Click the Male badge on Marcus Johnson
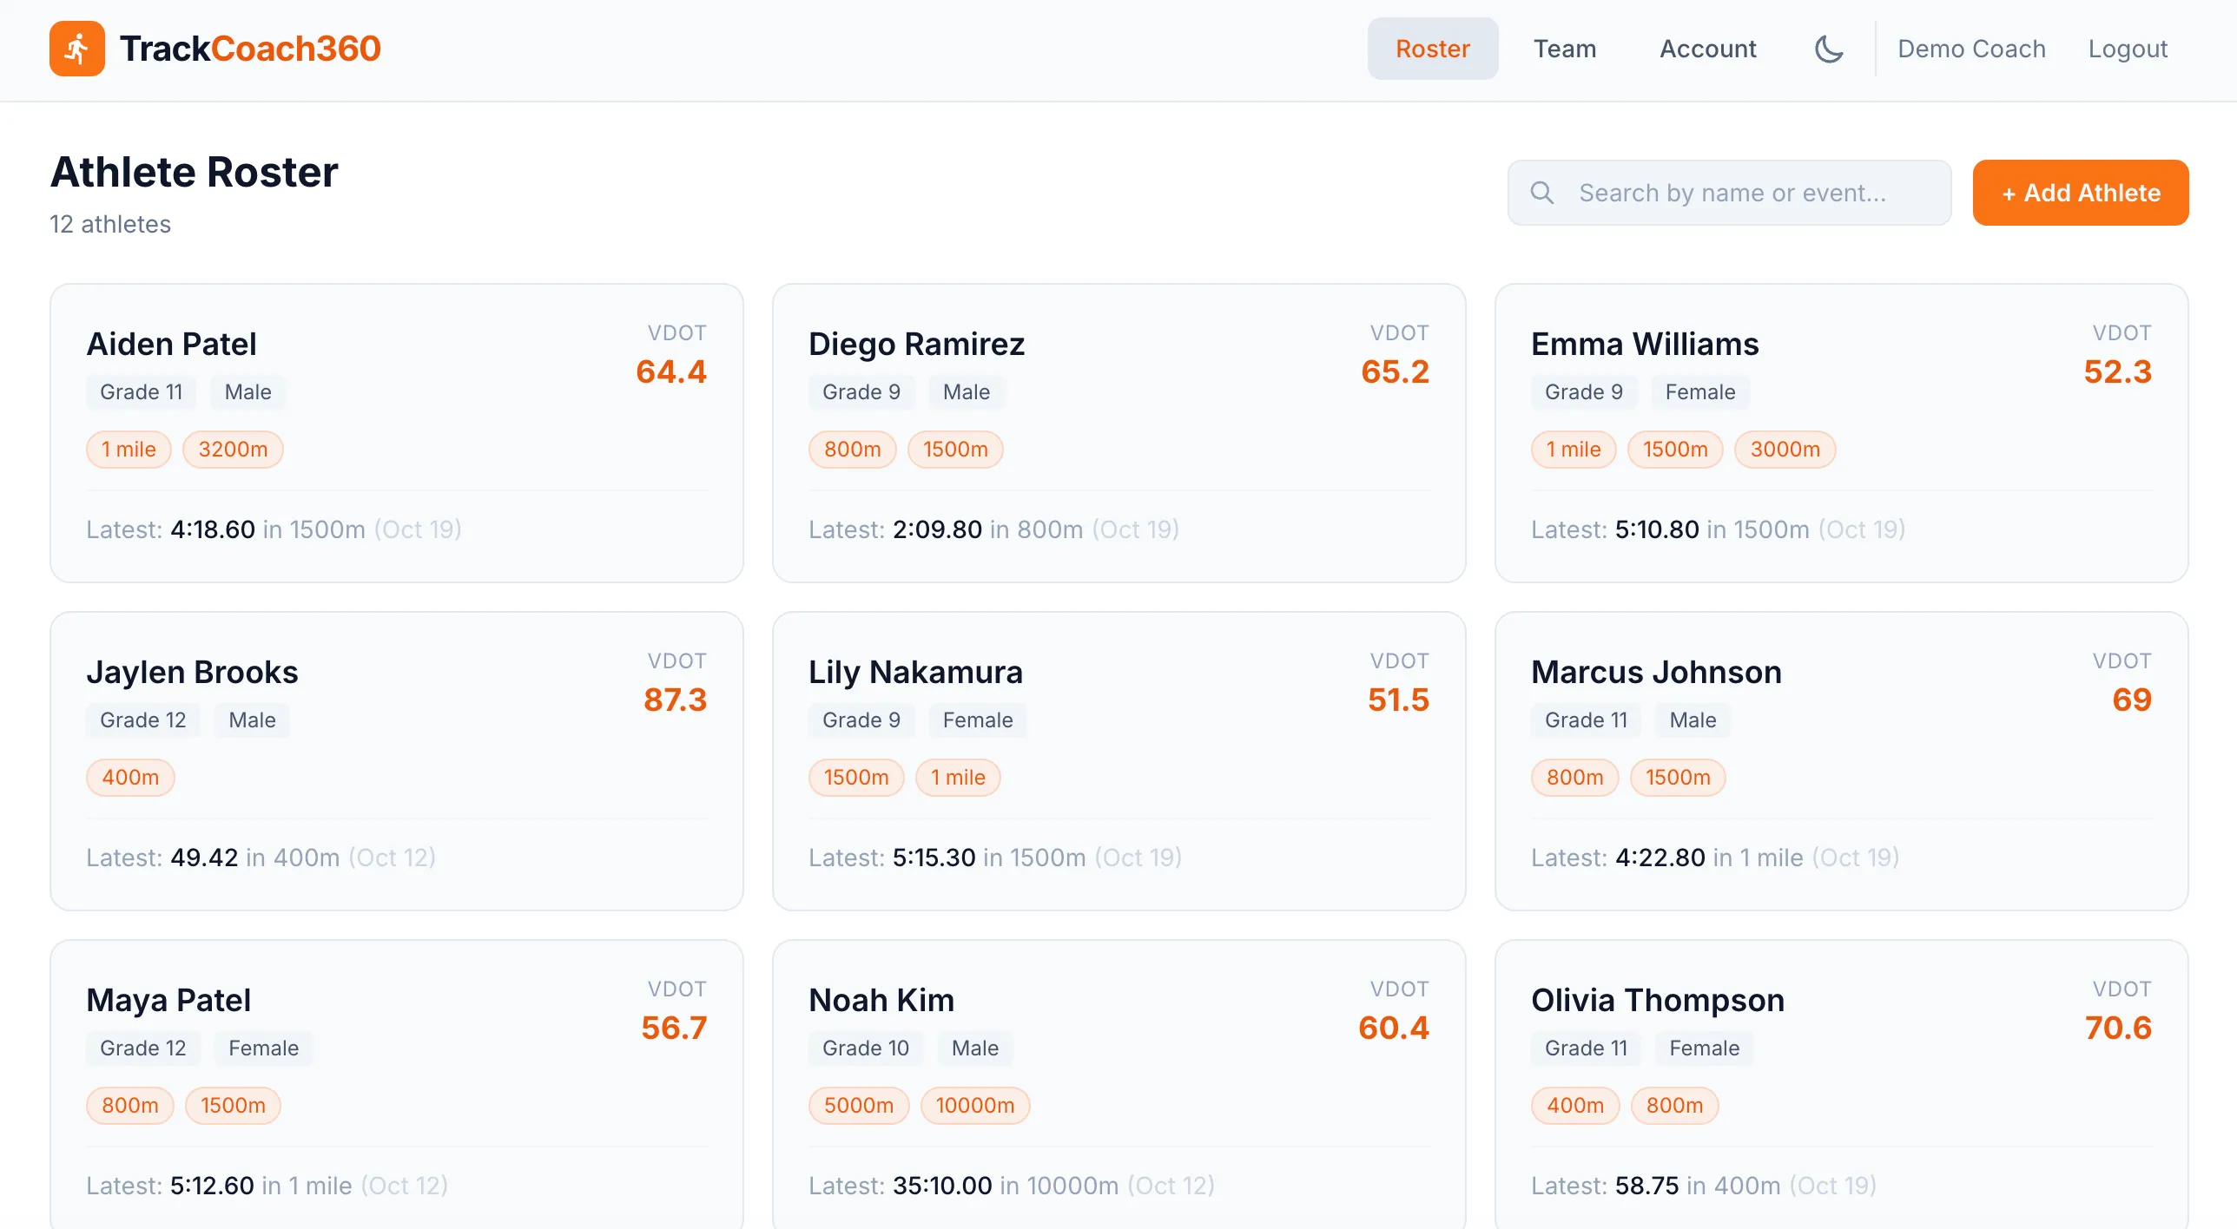Screen dimensions: 2237x1229 (x=1692, y=720)
